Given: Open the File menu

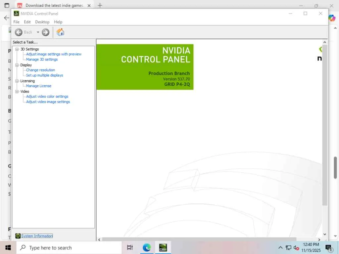Looking at the screenshot, I should pyautogui.click(x=16, y=22).
